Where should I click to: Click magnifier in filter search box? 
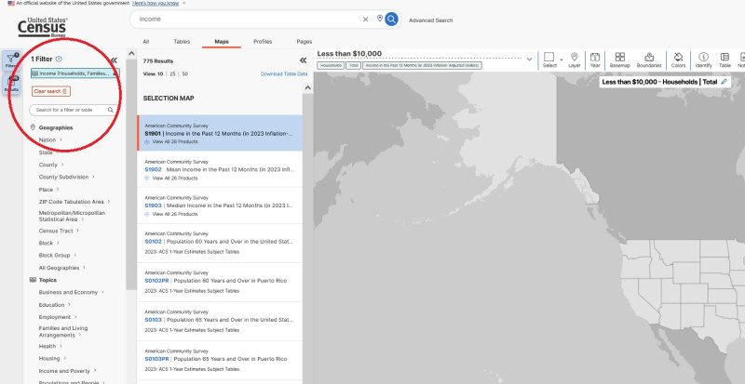tap(110, 110)
